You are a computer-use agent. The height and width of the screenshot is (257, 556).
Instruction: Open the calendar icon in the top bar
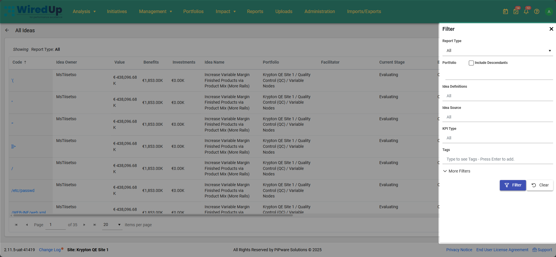point(505,12)
